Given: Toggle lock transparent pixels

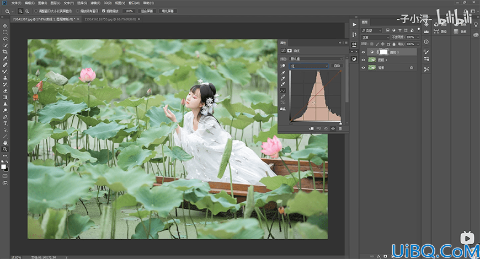Looking at the screenshot, I should 372,44.
